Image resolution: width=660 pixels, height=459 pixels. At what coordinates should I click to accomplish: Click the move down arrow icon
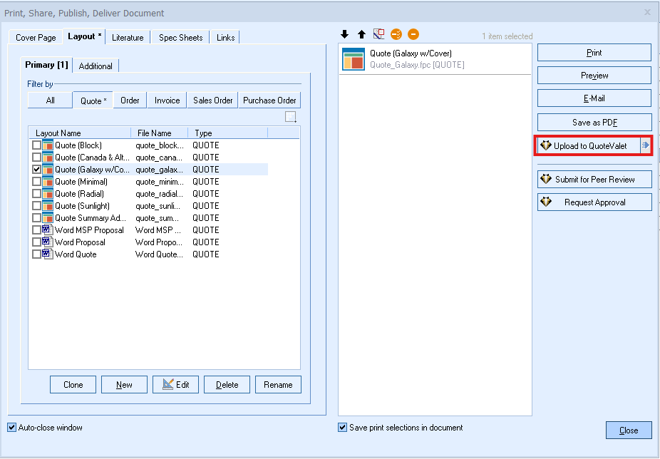coord(345,34)
